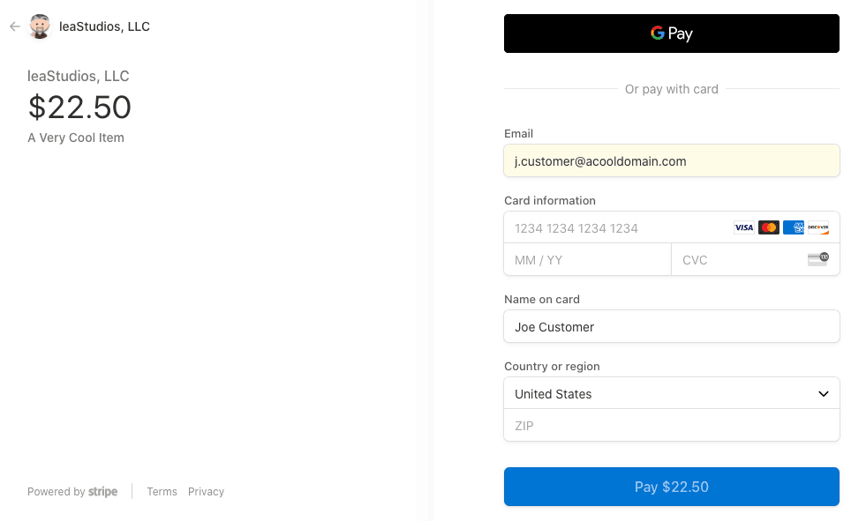Click the back arrow icon

pyautogui.click(x=14, y=26)
